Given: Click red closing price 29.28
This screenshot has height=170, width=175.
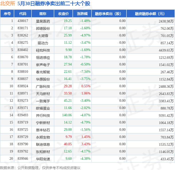Looking at the screenshot, I should [x=68, y=86].
